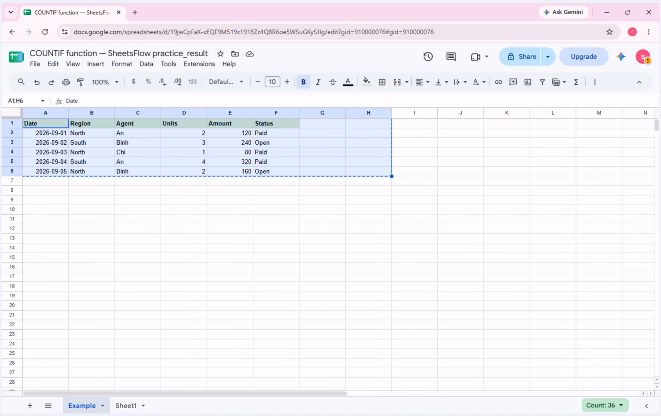The image size is (661, 416).
Task: Switch to the Sheet1 tab
Action: (x=126, y=406)
